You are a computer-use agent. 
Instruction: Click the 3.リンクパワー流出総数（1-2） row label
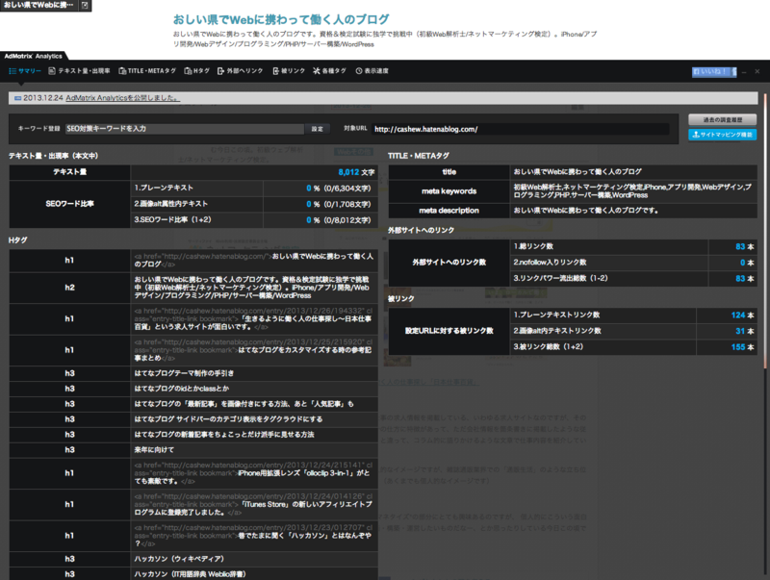(560, 278)
